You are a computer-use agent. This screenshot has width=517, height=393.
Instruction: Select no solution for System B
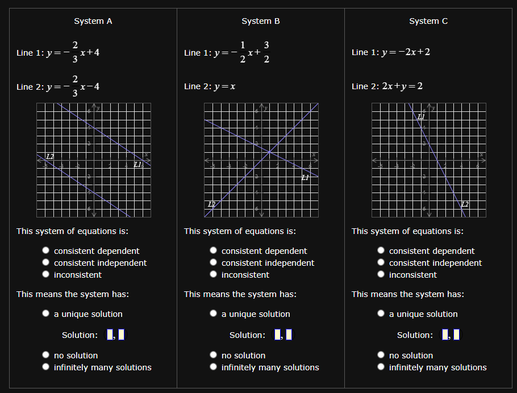213,354
